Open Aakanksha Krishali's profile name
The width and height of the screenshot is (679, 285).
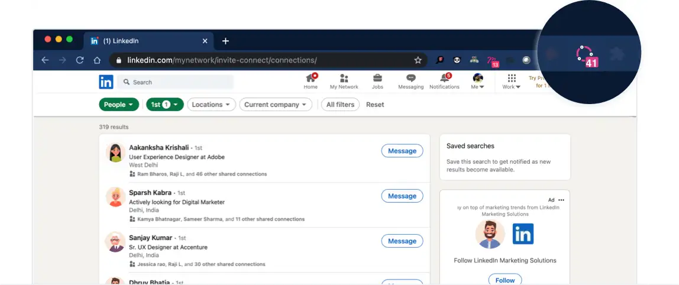click(x=159, y=148)
